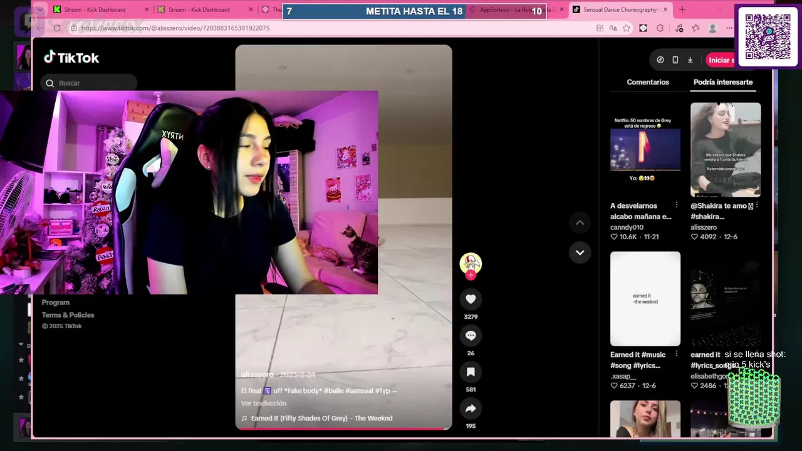Screen dimensions: 802x451
Task: Close the second Stream - Kick Dashboard tab
Action: (251, 9)
